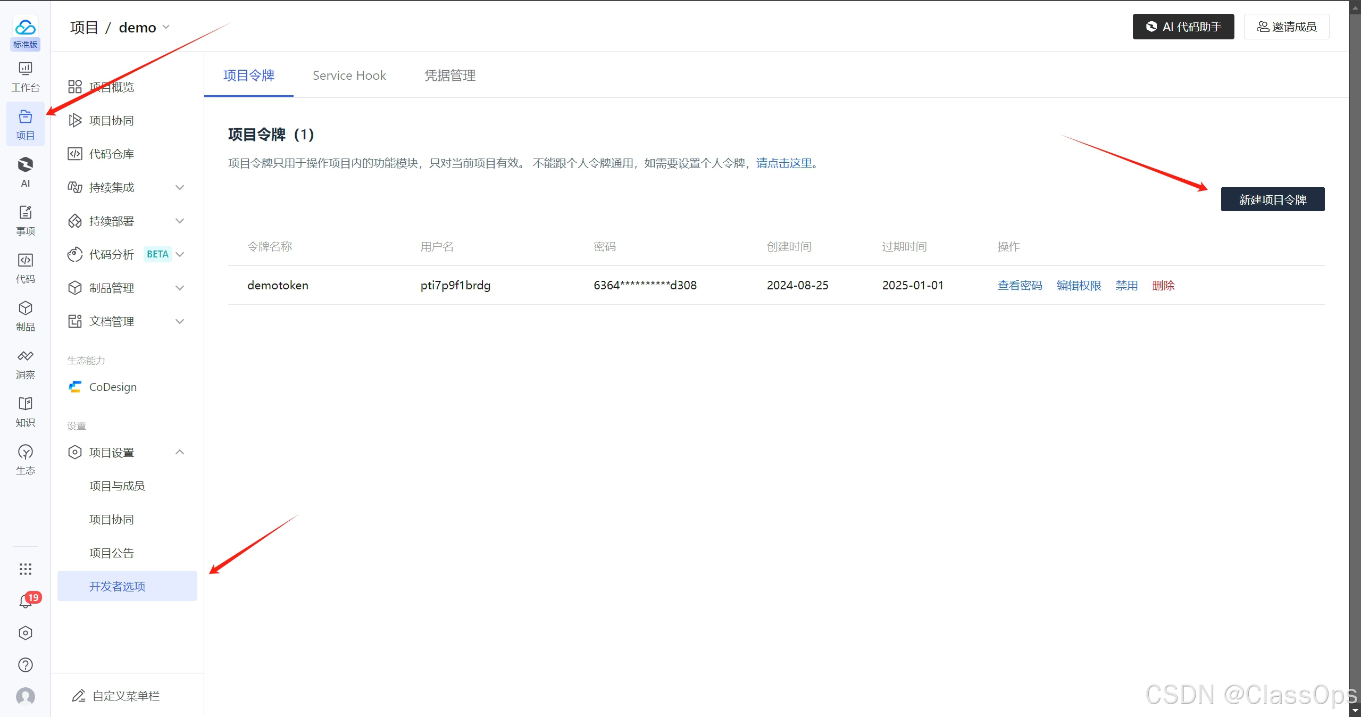
Task: Switch to the Service Hook tab
Action: pyautogui.click(x=349, y=76)
